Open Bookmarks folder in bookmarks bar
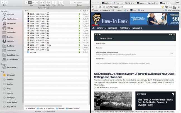The width and height of the screenshot is (181, 113). pyautogui.click(x=105, y=10)
